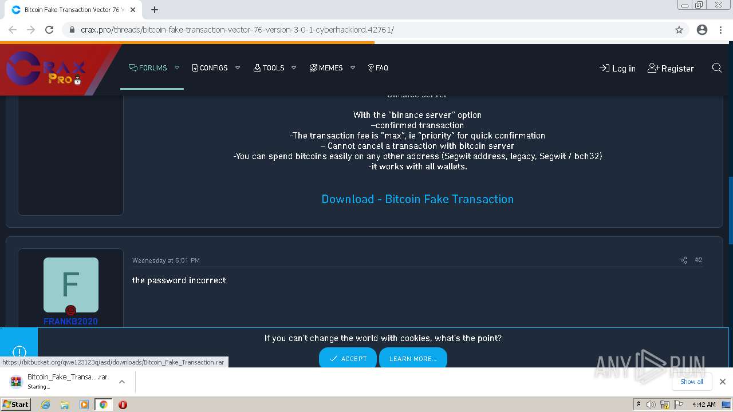Click the Crax Pro logo

pos(47,70)
